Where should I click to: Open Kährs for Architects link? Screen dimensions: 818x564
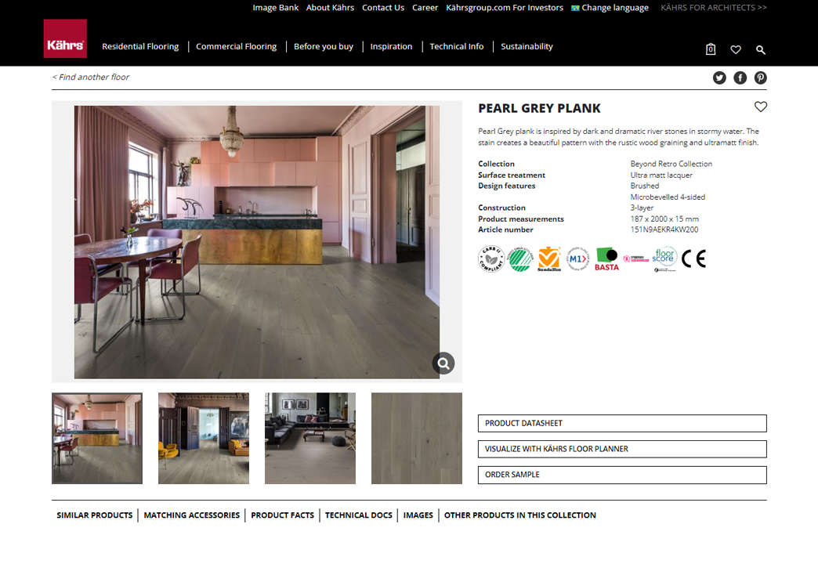coord(714,8)
